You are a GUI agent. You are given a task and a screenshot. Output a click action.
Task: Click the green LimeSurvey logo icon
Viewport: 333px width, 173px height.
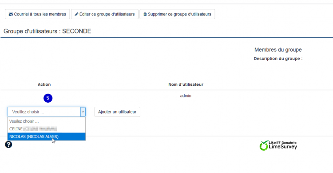(264, 145)
